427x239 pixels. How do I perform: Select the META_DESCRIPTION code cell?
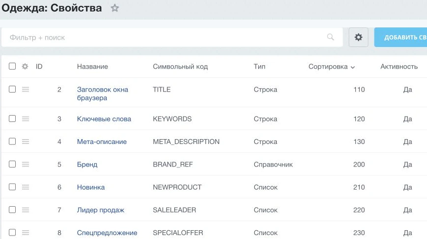pyautogui.click(x=186, y=142)
